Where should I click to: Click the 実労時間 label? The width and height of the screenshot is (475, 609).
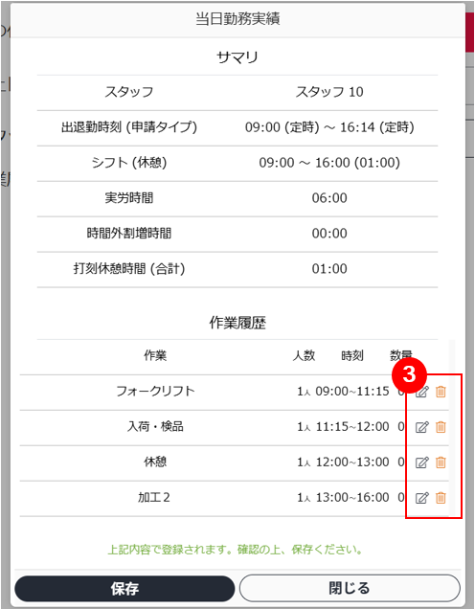click(x=129, y=198)
